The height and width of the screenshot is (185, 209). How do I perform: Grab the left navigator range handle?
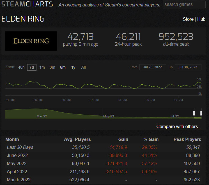(194, 113)
